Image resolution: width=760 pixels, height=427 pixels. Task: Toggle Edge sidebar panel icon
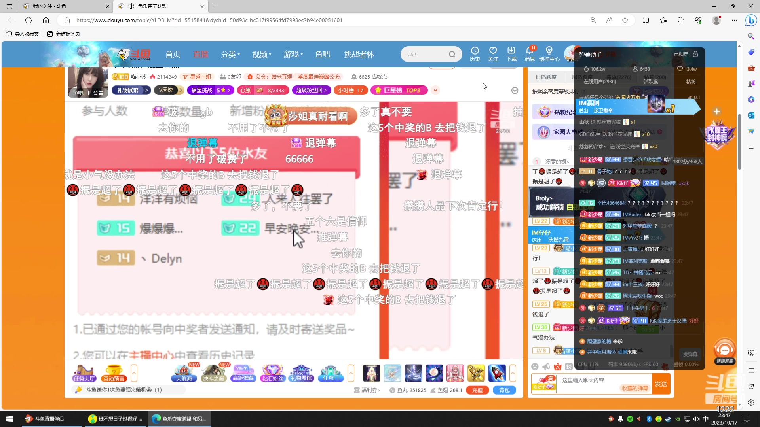coord(751,370)
